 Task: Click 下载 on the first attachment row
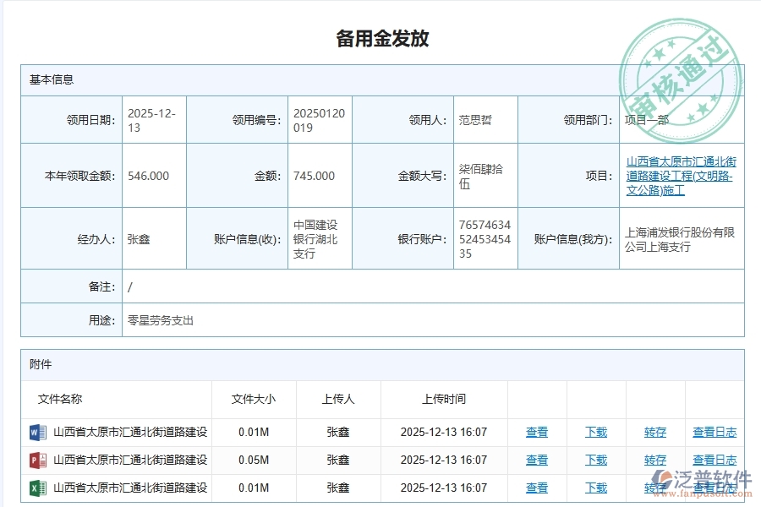[x=595, y=432]
